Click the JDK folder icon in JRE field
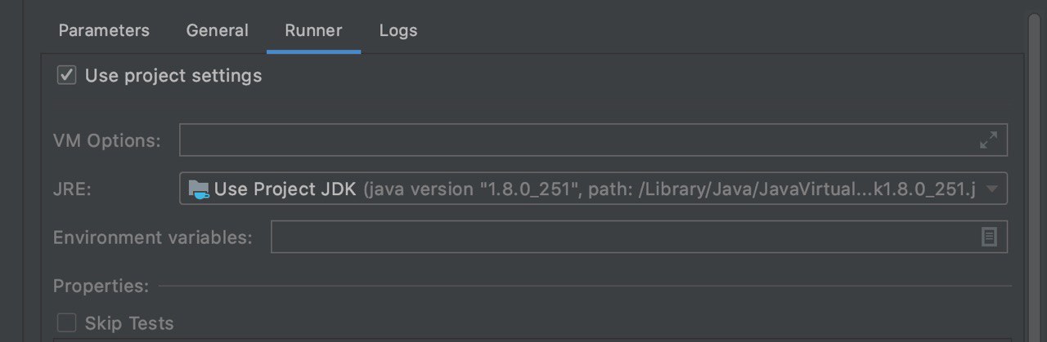 [x=199, y=189]
